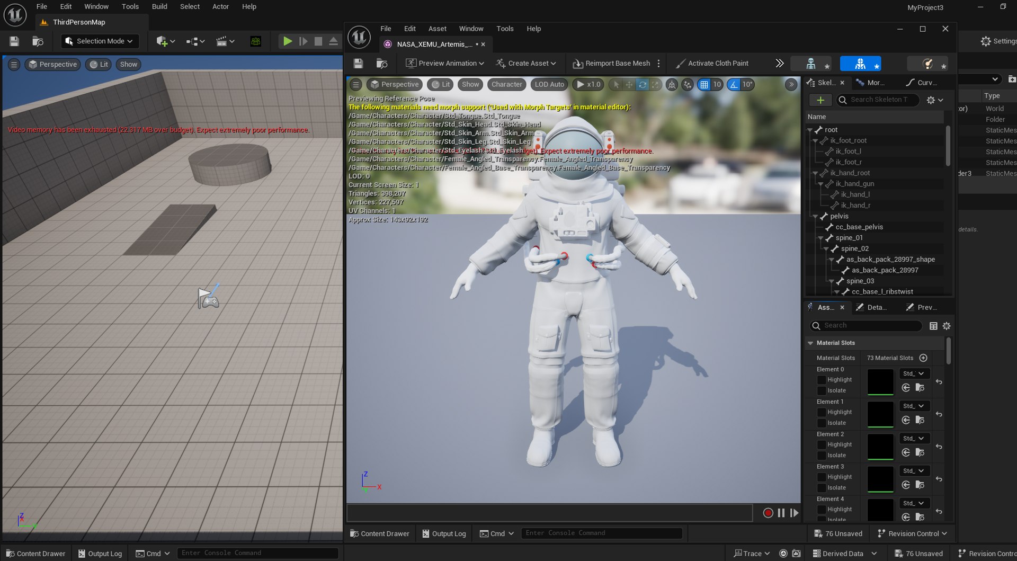Image resolution: width=1017 pixels, height=561 pixels.
Task: Open Character menu in mesh viewport
Action: point(506,85)
